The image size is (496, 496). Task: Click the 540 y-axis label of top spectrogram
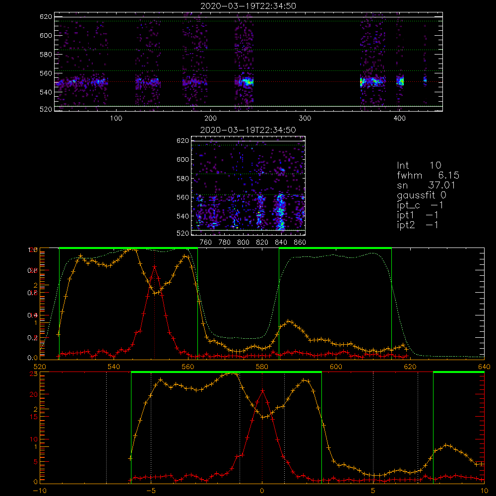pyautogui.click(x=46, y=92)
